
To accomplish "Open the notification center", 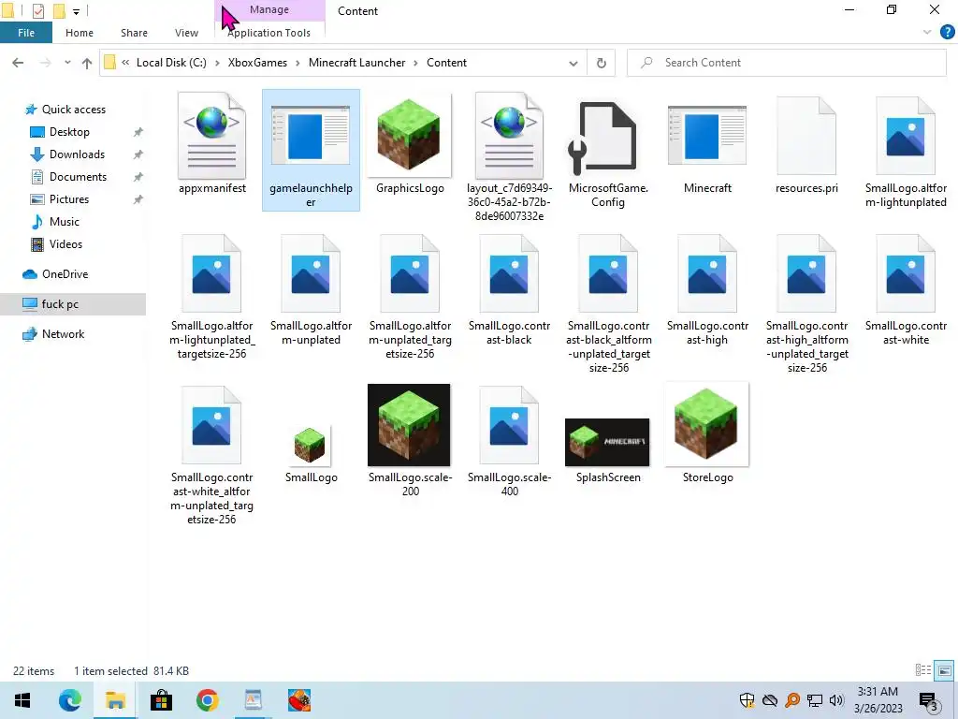I will (929, 701).
